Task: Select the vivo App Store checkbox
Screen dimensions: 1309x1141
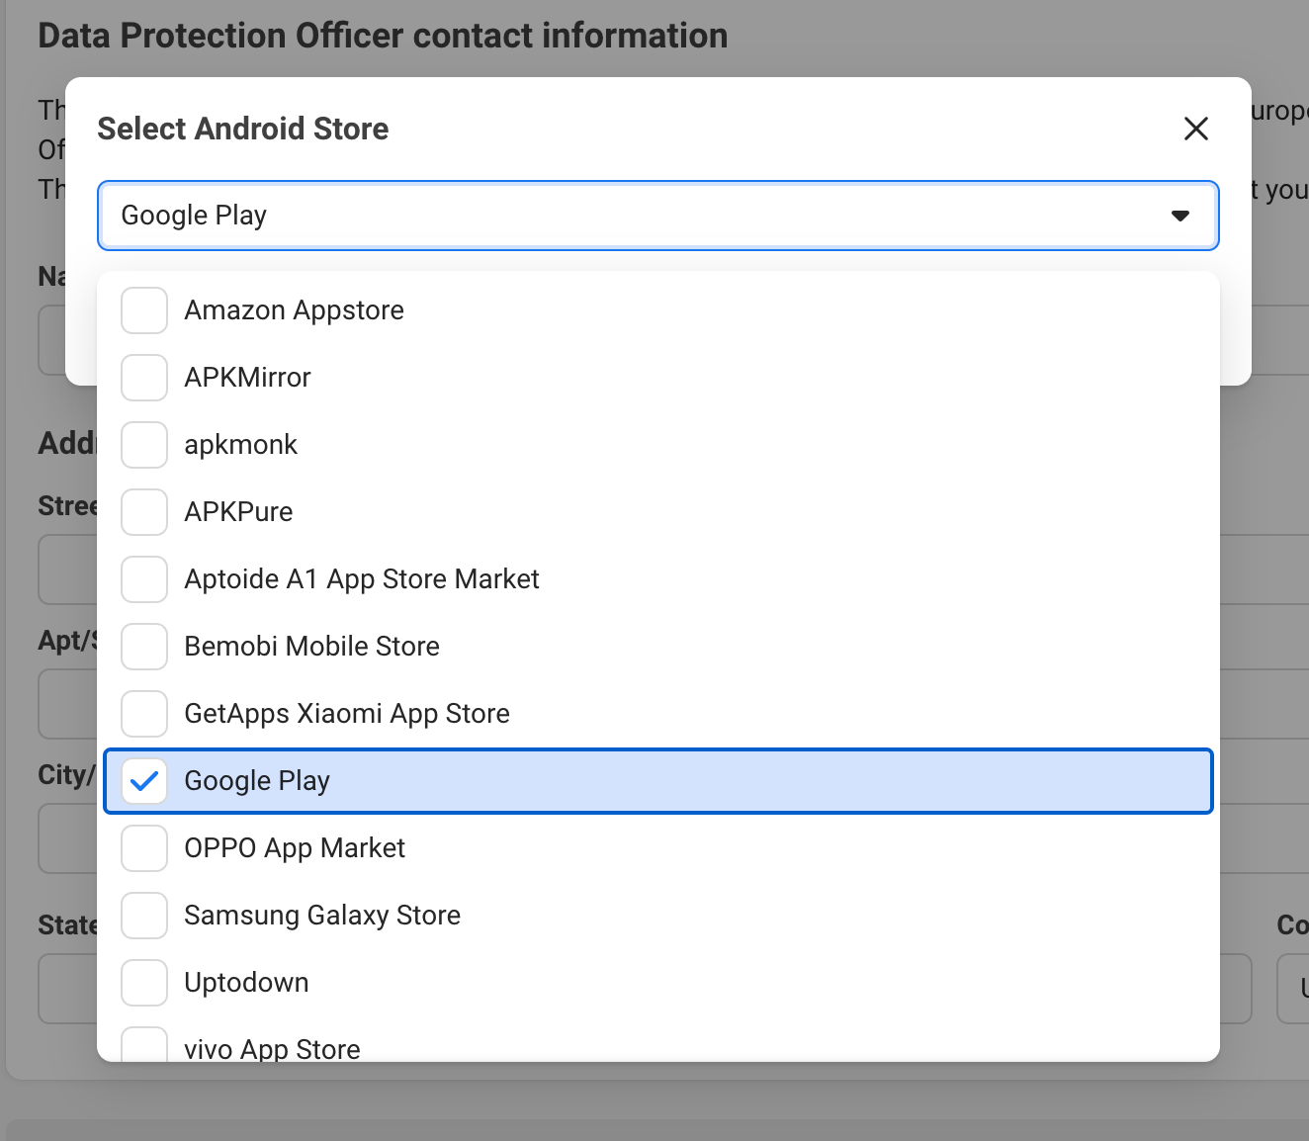Action: (x=144, y=1046)
